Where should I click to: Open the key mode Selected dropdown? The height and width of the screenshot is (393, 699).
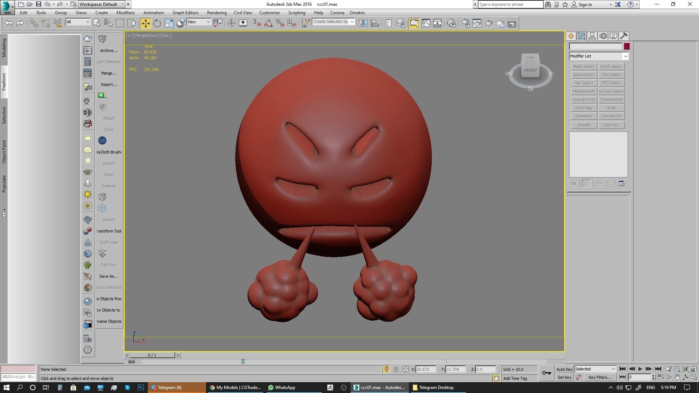pos(595,369)
